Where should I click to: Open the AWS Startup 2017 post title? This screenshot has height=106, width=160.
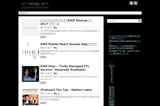tap(66, 22)
